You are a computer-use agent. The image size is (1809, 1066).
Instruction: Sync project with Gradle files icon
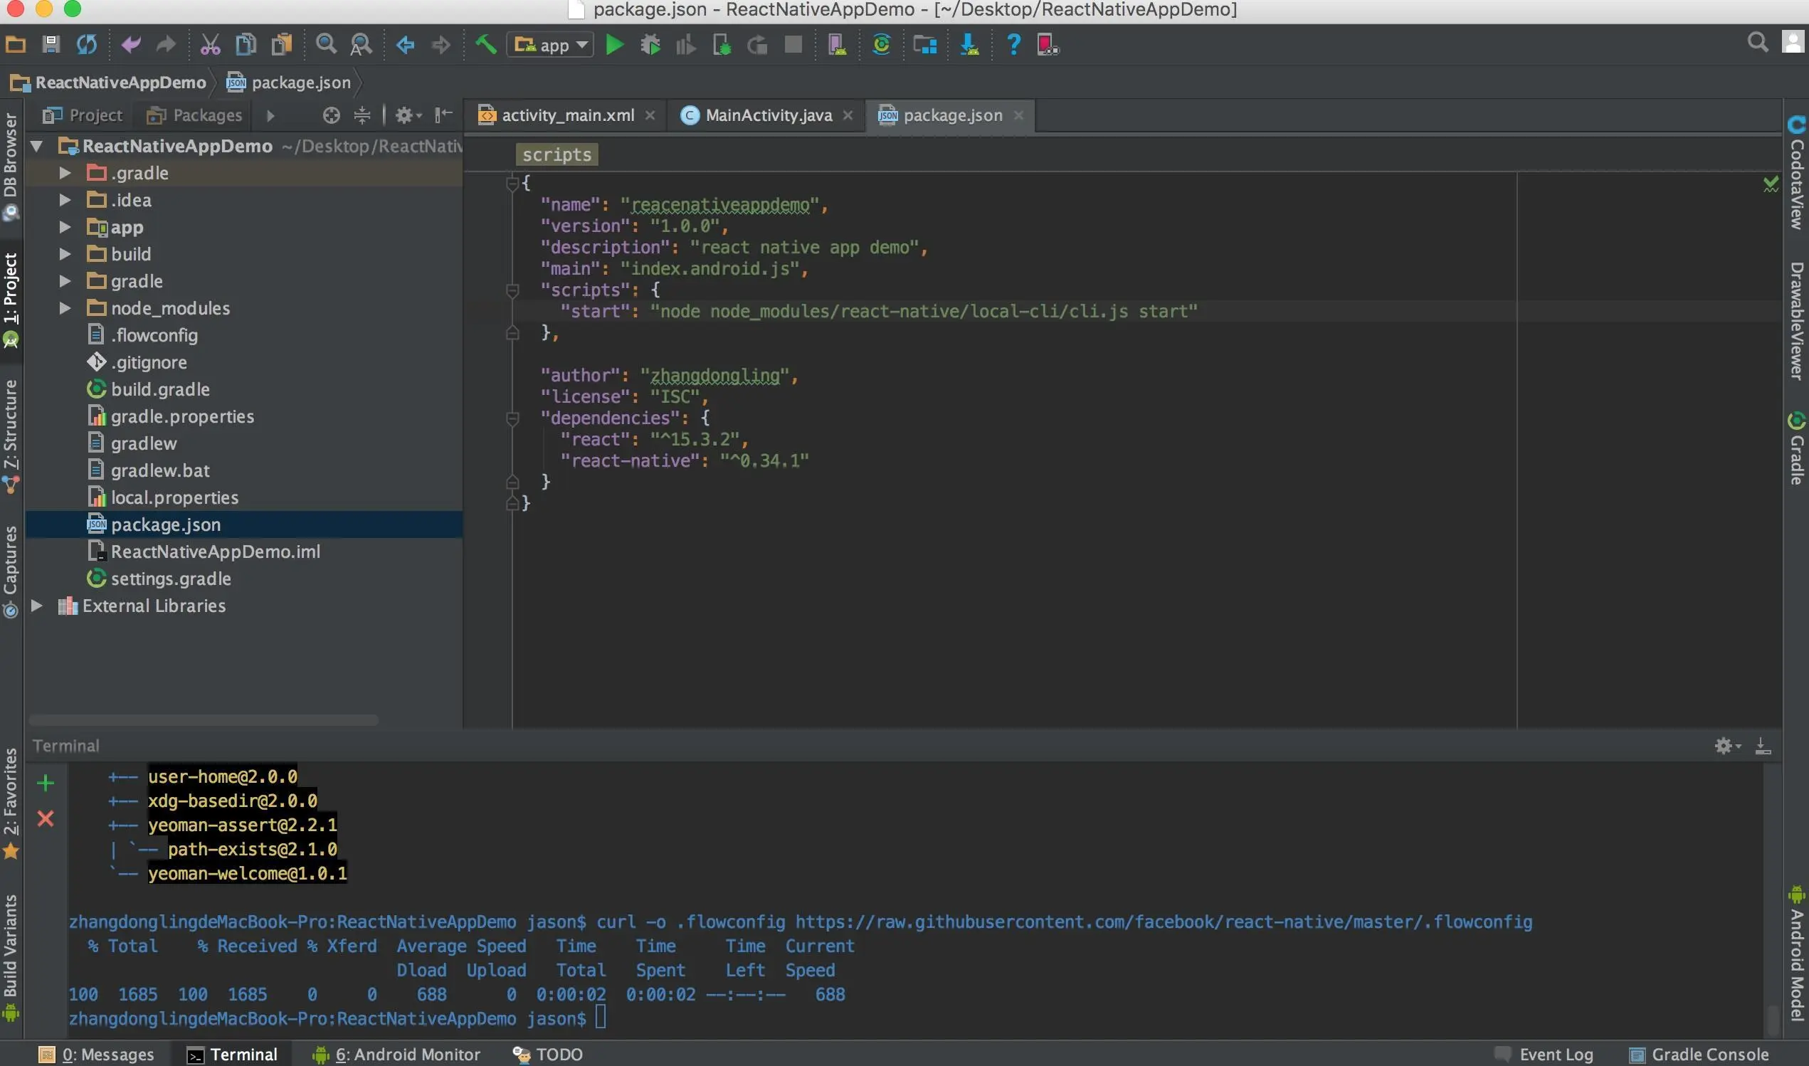coord(881,45)
